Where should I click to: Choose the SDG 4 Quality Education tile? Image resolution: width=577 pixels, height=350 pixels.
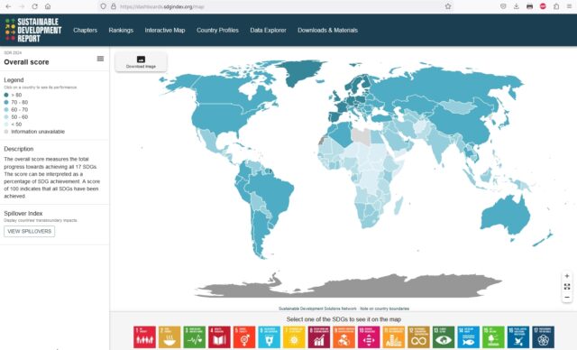click(219, 336)
